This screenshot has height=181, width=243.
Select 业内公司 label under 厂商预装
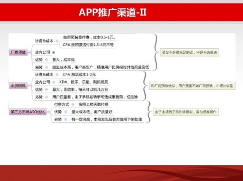pyautogui.click(x=43, y=52)
